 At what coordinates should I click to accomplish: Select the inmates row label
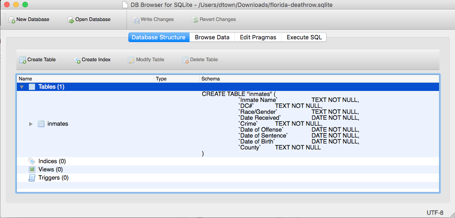58,124
